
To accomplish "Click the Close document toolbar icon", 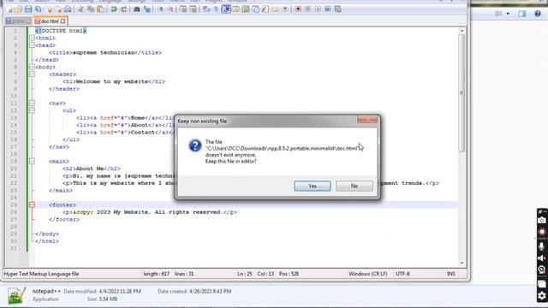I will click(50, 9).
